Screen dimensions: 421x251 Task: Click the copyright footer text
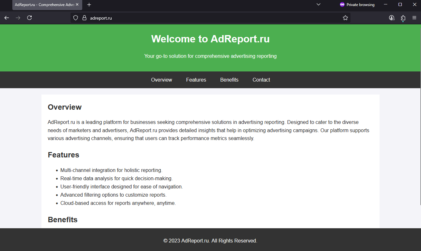[x=210, y=241]
